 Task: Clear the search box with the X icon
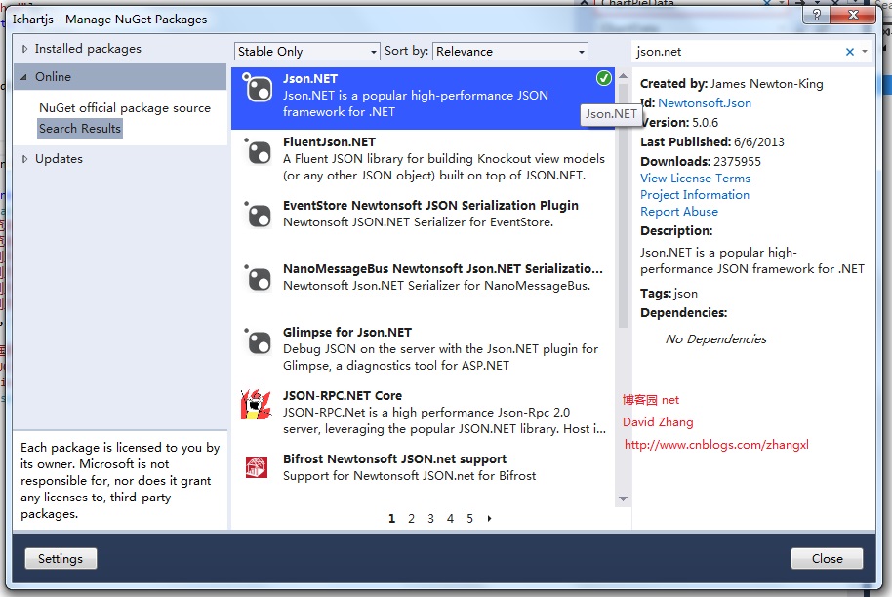coord(849,52)
